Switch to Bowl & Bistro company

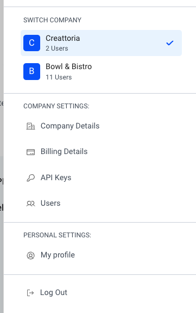point(101,71)
